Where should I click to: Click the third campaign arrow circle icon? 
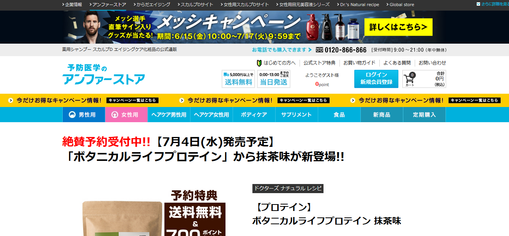pos(353,101)
